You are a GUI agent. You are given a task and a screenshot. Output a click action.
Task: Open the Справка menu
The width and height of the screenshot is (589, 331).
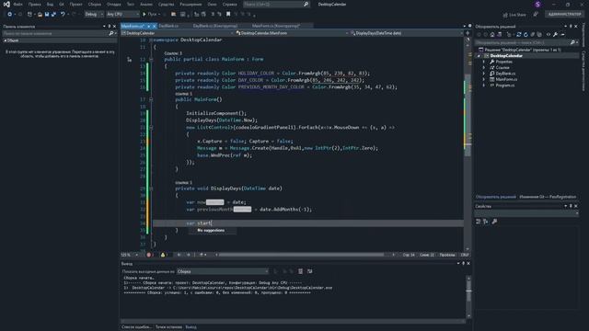[229, 4]
